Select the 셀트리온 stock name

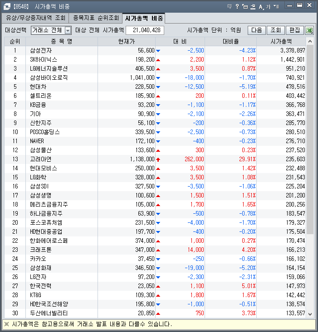pyautogui.click(x=41, y=96)
